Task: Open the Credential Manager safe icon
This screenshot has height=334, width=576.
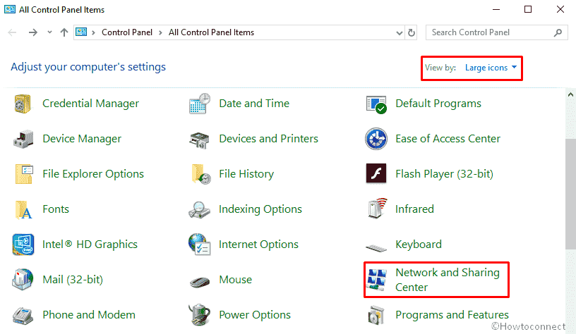Action: (23, 104)
